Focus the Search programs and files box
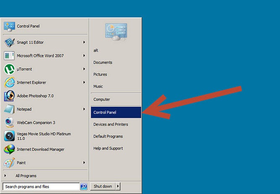Viewport: 280px width, 194px height. click(41, 186)
